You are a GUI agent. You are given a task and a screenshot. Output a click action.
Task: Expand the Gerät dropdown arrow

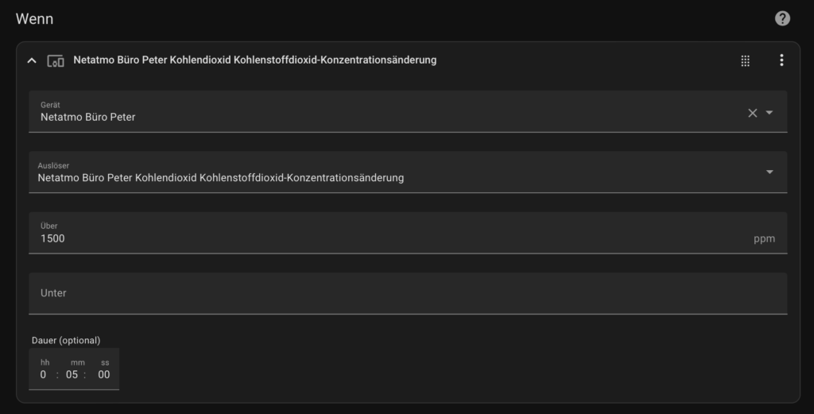click(769, 113)
